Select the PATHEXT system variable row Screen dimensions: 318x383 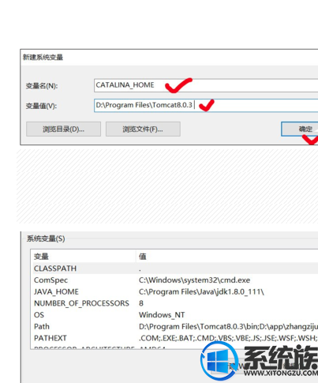[174, 338]
